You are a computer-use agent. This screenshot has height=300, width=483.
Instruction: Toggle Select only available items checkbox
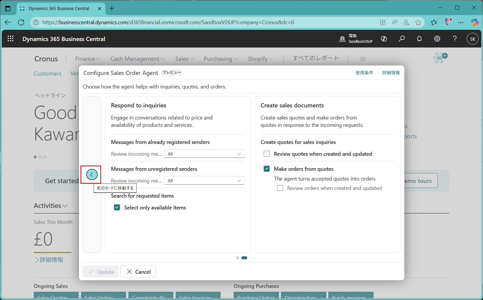(117, 207)
